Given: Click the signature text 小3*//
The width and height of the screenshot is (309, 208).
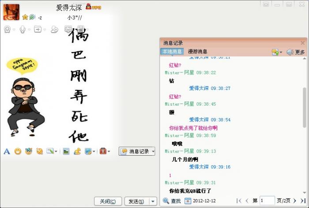Looking at the screenshot, I should pos(74,18).
